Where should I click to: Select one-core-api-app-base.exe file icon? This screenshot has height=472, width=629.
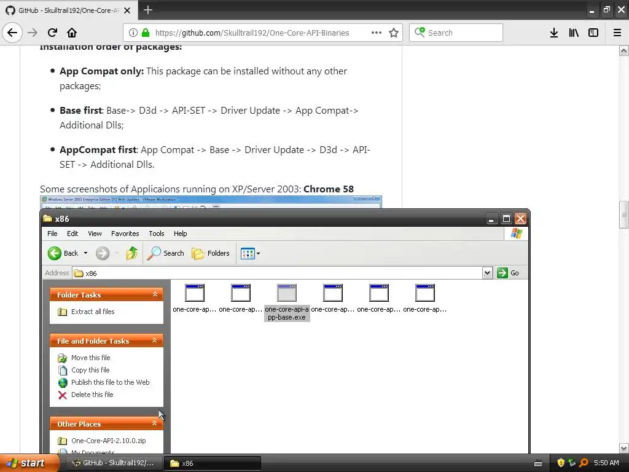[287, 293]
